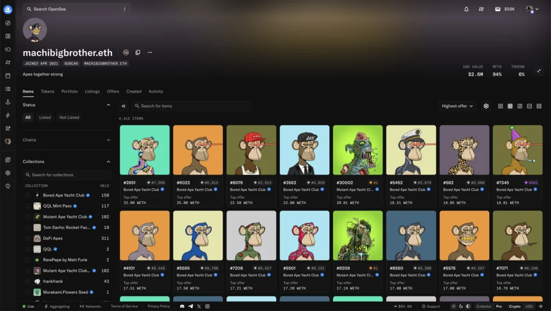Viewport: 551px width, 311px height.
Task: Filter status by Not Listed
Action: pyautogui.click(x=69, y=118)
